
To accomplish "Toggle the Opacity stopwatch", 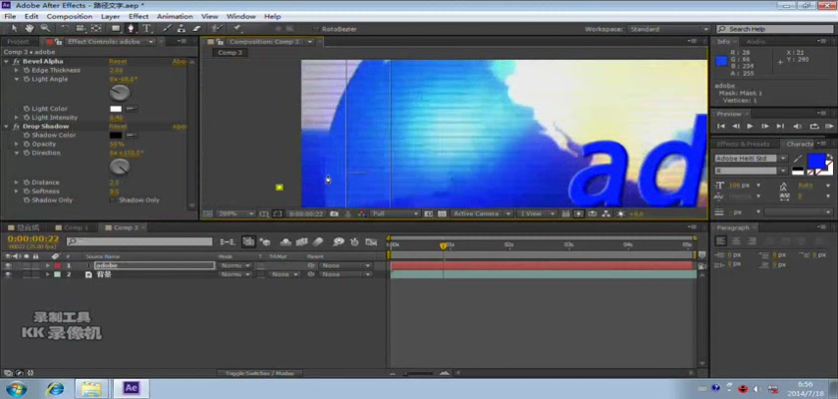I will tap(26, 145).
